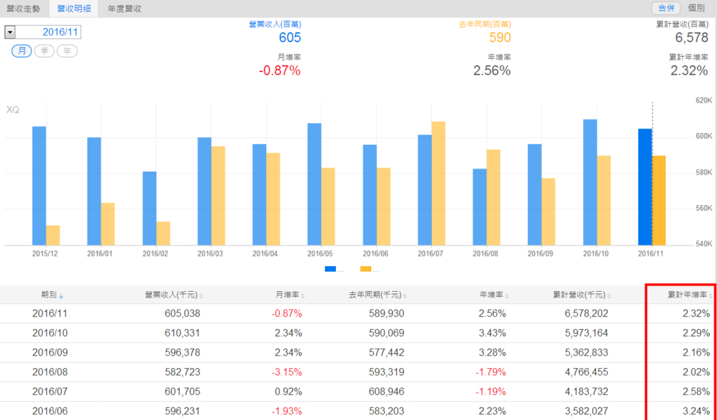Click revenue value 610,331 in the table
The height and width of the screenshot is (420, 717).
pyautogui.click(x=183, y=333)
